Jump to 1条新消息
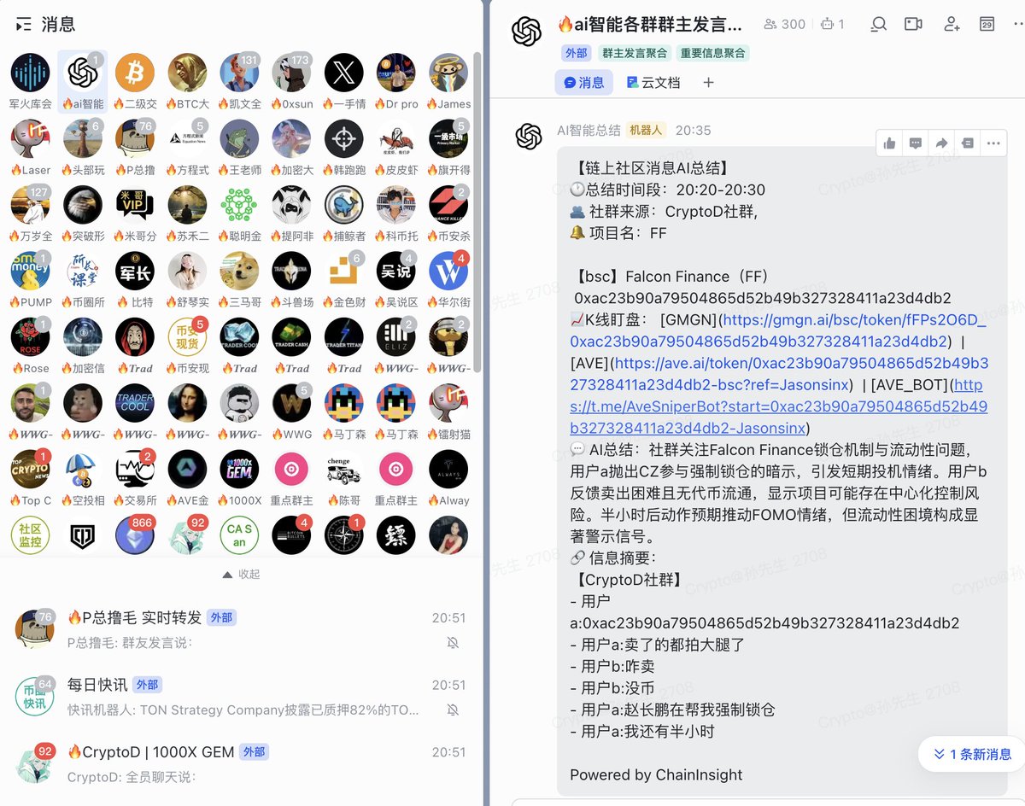The width and height of the screenshot is (1025, 806). coord(971,754)
